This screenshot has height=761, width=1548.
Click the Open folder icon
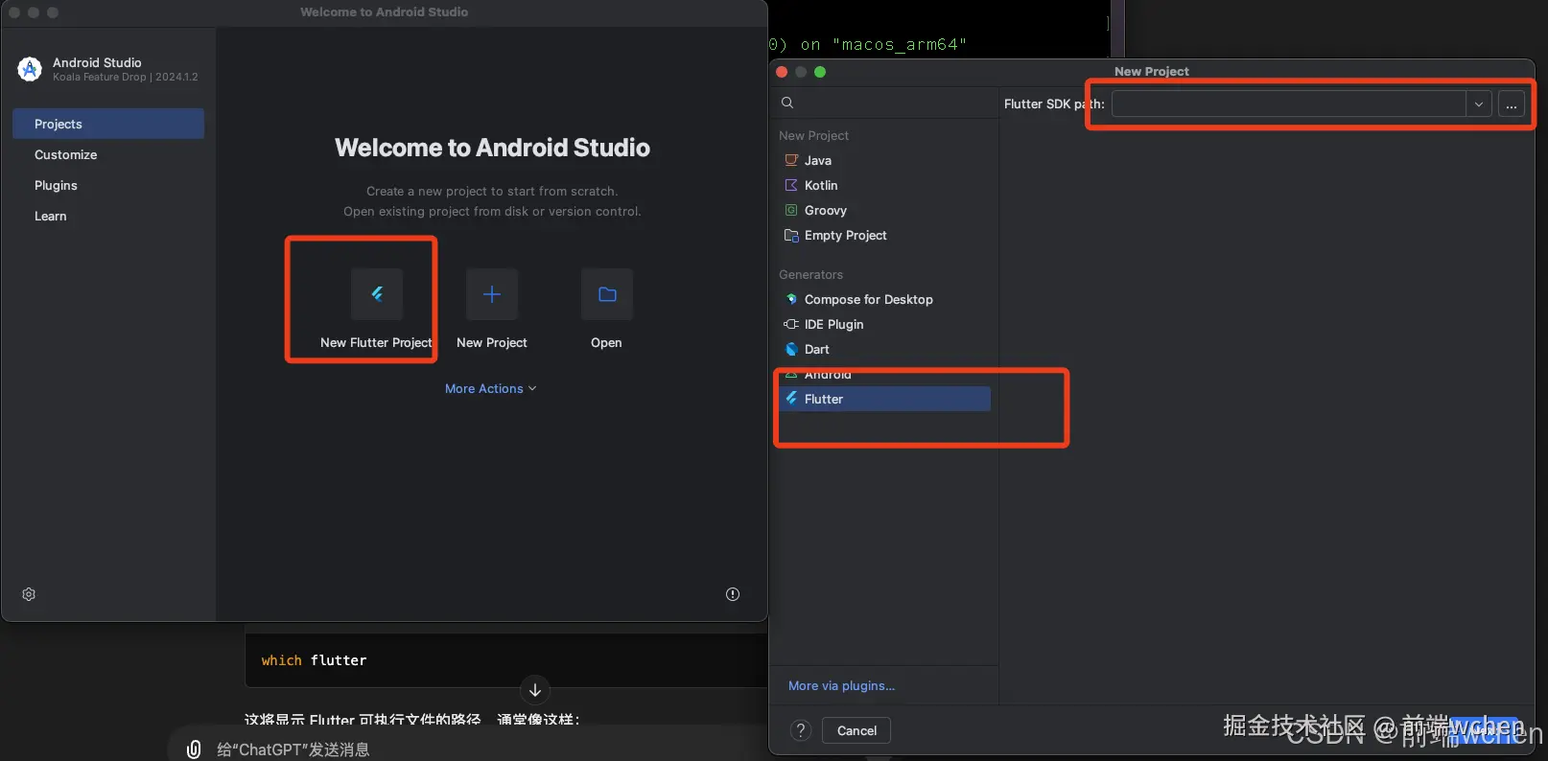(607, 294)
